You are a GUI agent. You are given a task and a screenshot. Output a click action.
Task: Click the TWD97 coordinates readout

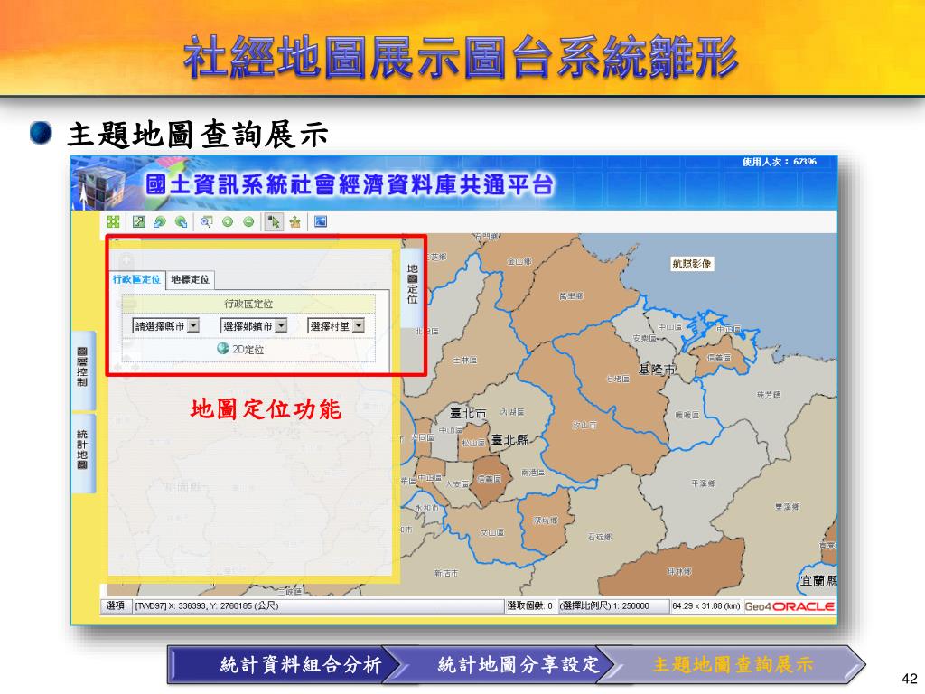click(207, 606)
